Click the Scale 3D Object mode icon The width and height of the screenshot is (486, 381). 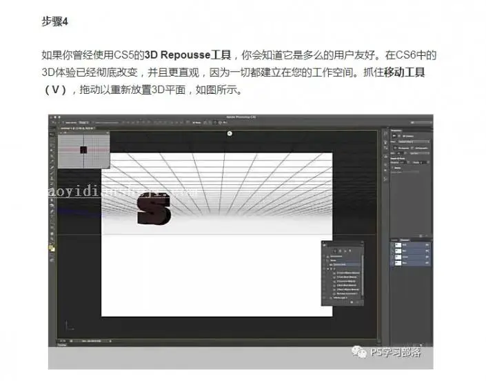coord(225,123)
